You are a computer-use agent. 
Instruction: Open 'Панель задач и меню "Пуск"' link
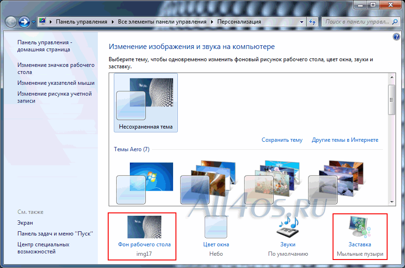pos(56,234)
